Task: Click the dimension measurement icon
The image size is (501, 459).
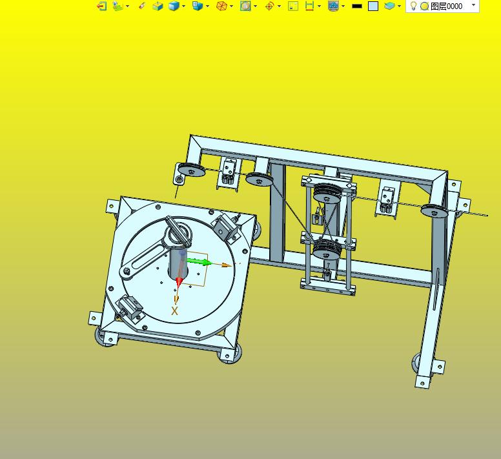Action: [x=309, y=6]
